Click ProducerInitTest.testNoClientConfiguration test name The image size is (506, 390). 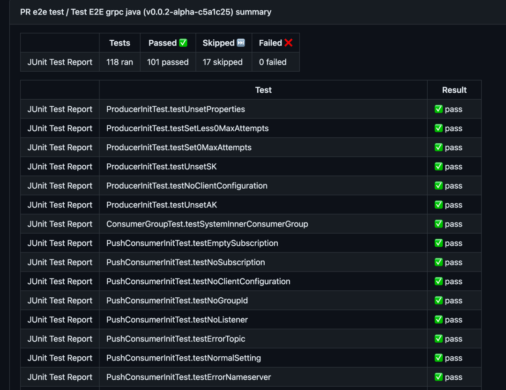click(186, 186)
